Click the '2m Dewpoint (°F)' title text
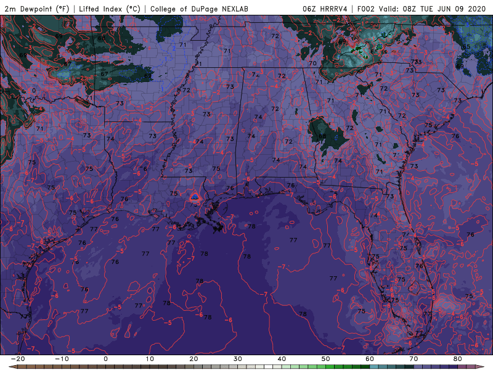This screenshot has height=370, width=493. tap(37, 9)
